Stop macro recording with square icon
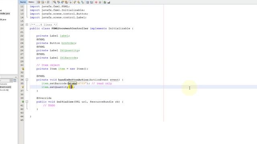Viewport: 257px width, 144px height. (100, 2)
